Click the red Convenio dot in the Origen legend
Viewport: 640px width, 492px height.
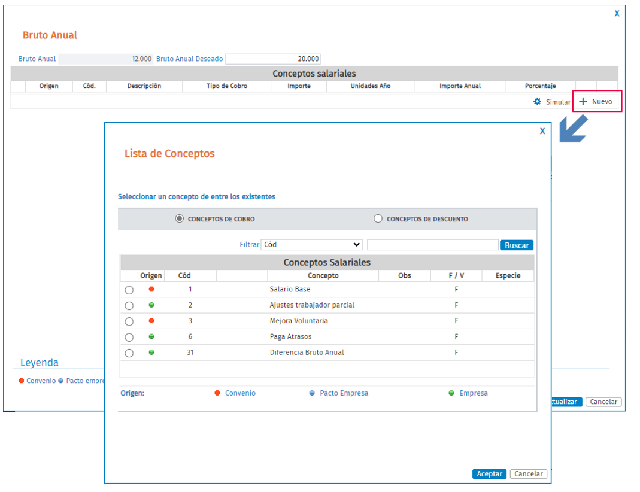tap(217, 393)
